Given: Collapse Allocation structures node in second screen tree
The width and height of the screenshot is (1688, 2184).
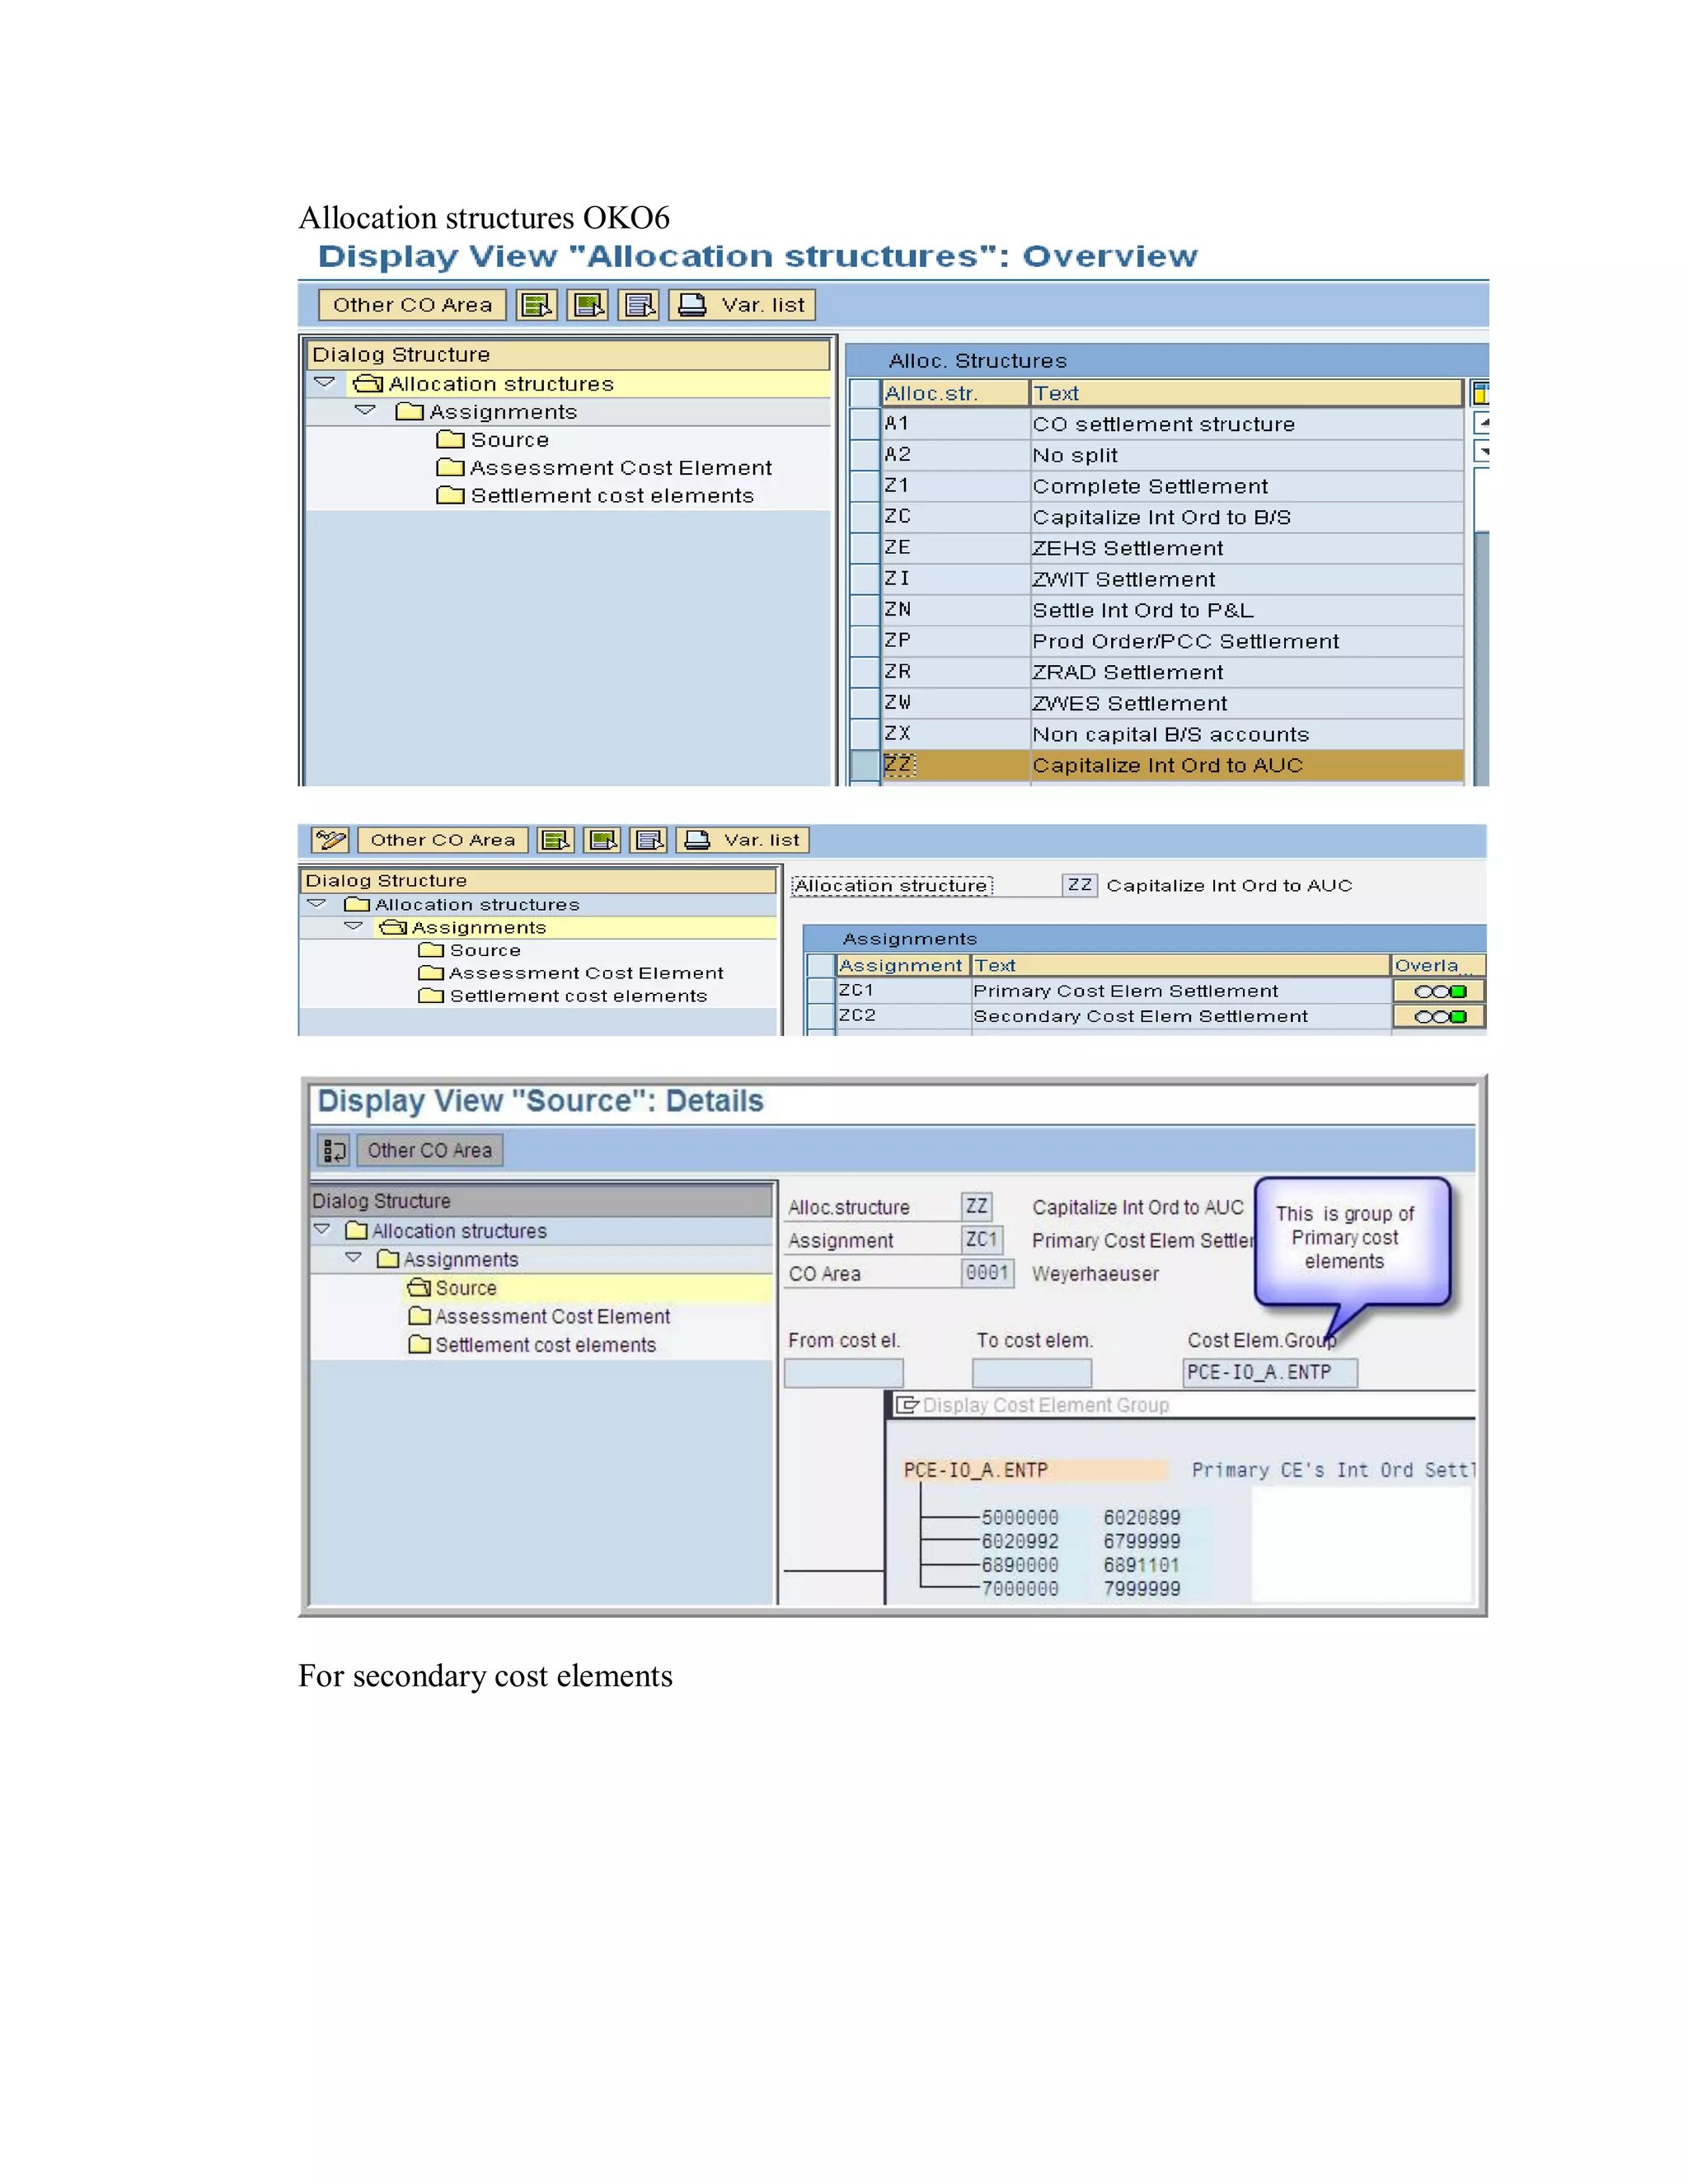Looking at the screenshot, I should 317,904.
